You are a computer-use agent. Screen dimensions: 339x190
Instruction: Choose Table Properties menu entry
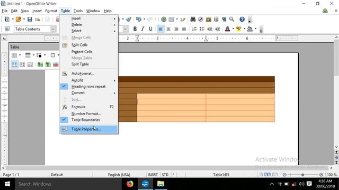(x=89, y=129)
